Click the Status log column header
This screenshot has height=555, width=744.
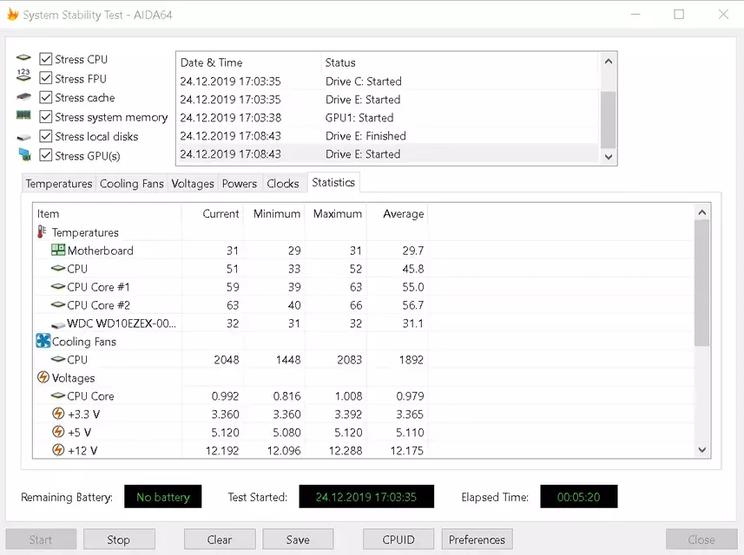460,62
